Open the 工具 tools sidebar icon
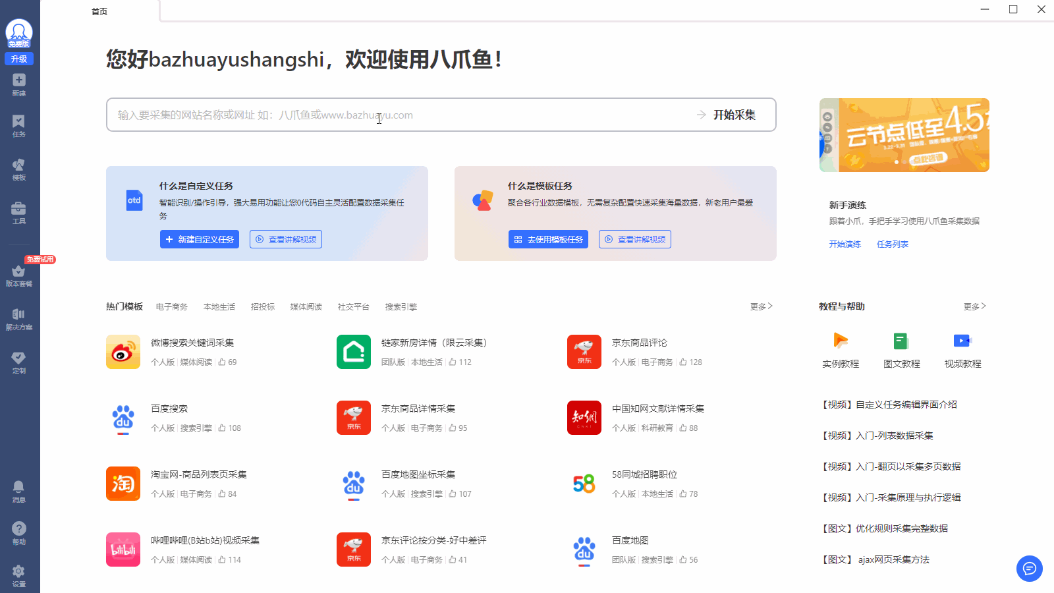1054x593 pixels. click(19, 213)
